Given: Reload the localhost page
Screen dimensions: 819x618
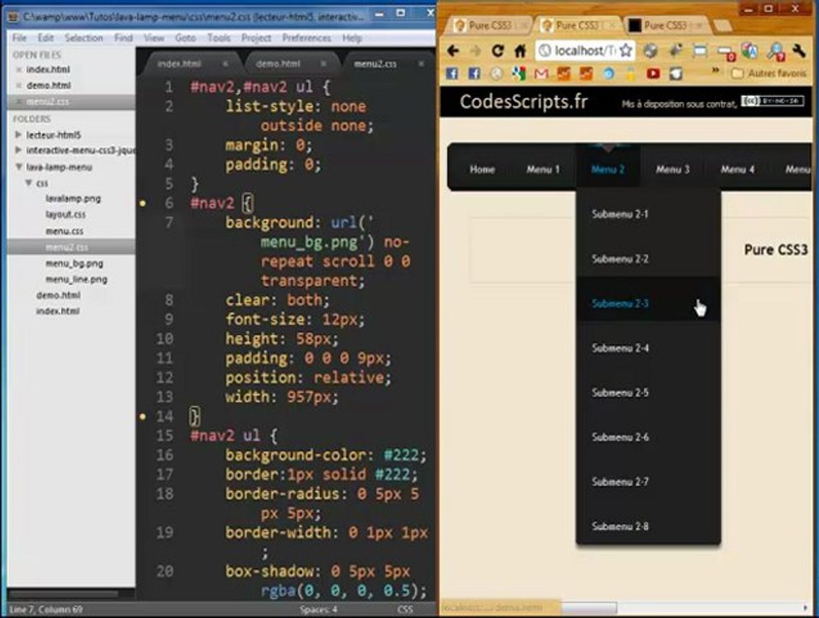Looking at the screenshot, I should 497,51.
